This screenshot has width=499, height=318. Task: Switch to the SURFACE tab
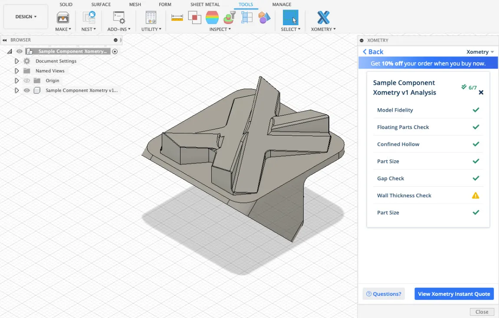tap(101, 4)
